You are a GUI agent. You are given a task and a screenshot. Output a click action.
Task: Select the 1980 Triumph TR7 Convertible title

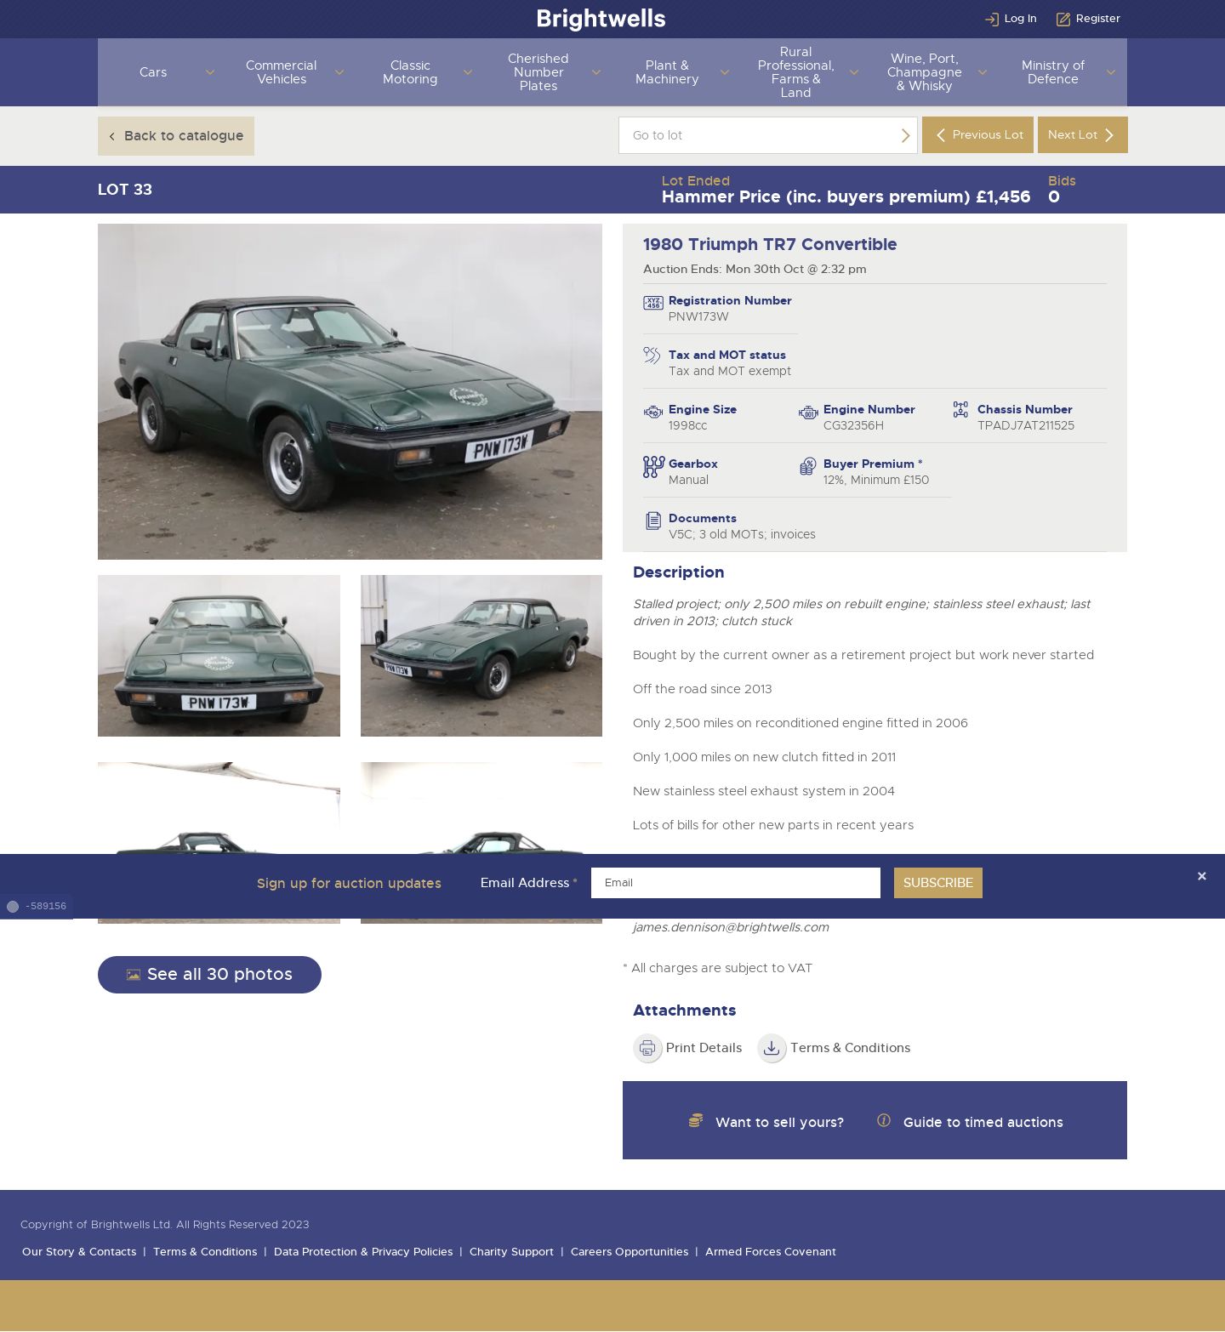[770, 245]
